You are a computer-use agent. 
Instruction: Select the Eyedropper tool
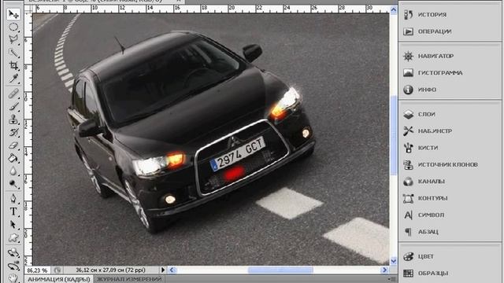tap(13, 79)
